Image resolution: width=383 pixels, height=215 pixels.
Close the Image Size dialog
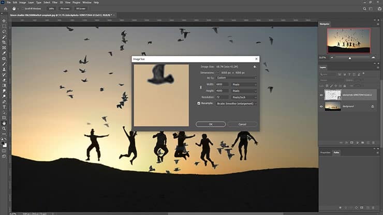tap(256, 59)
